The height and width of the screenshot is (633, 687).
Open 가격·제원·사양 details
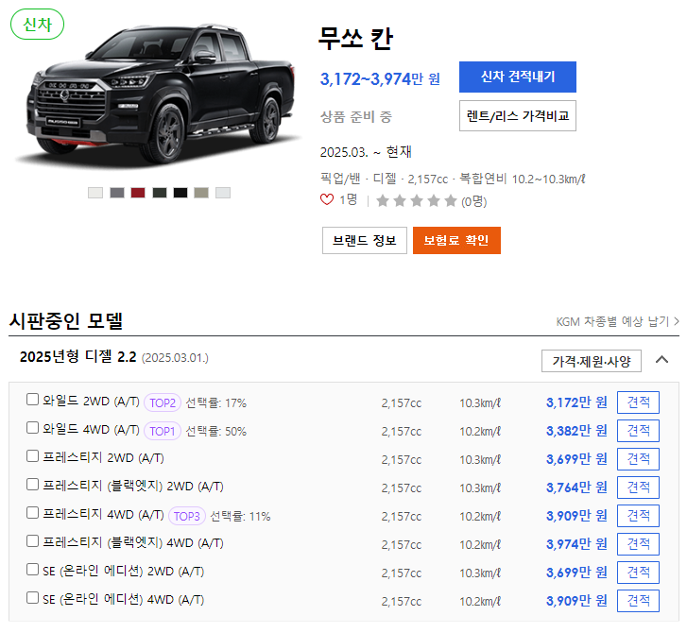tap(591, 361)
